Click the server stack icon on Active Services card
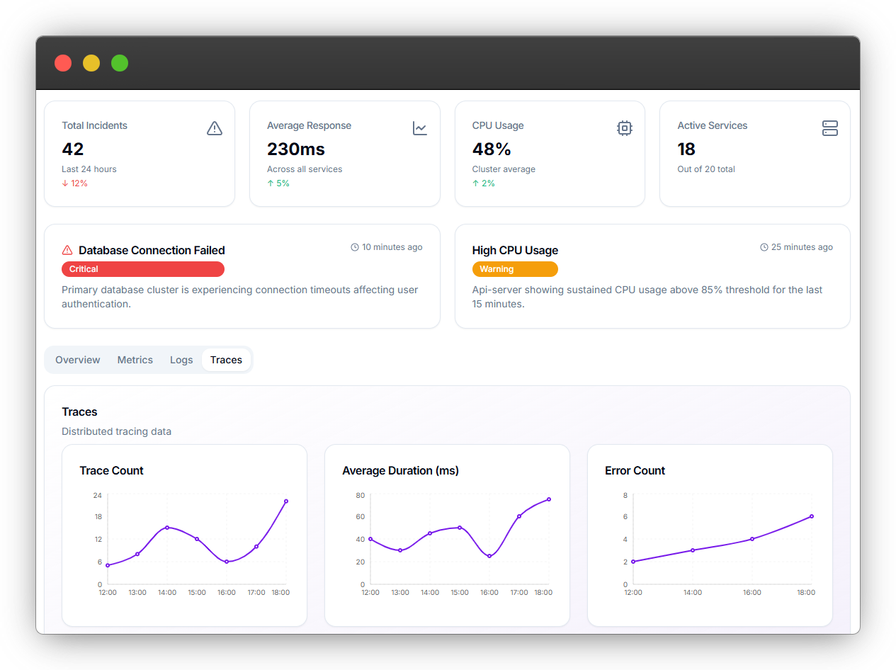The image size is (896, 670). [x=829, y=128]
